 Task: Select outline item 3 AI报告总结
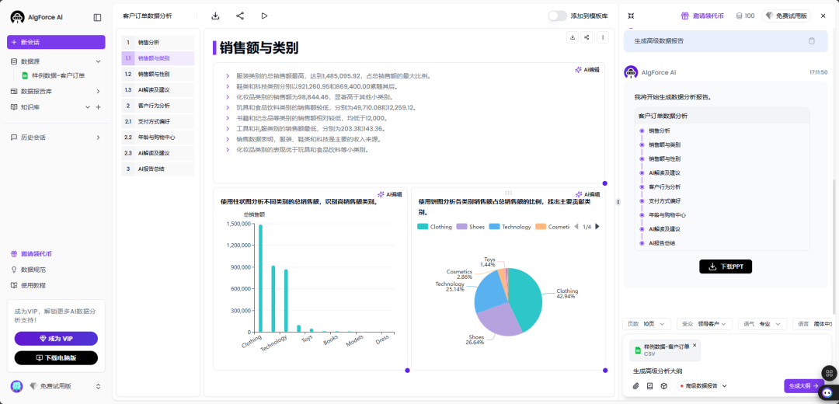(158, 169)
